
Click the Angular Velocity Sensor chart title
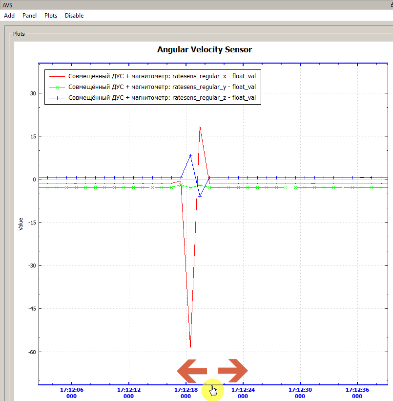[x=205, y=49]
